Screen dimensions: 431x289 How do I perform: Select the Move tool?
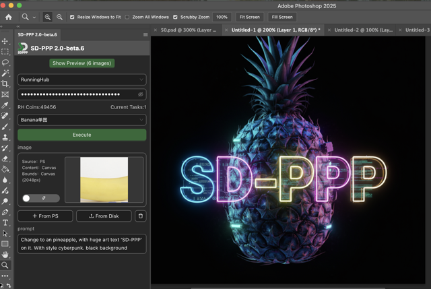(x=5, y=41)
